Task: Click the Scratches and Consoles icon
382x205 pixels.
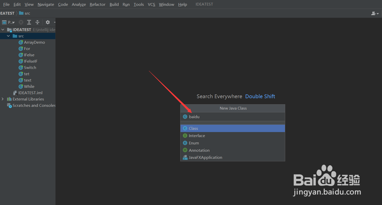Action: pos(9,106)
